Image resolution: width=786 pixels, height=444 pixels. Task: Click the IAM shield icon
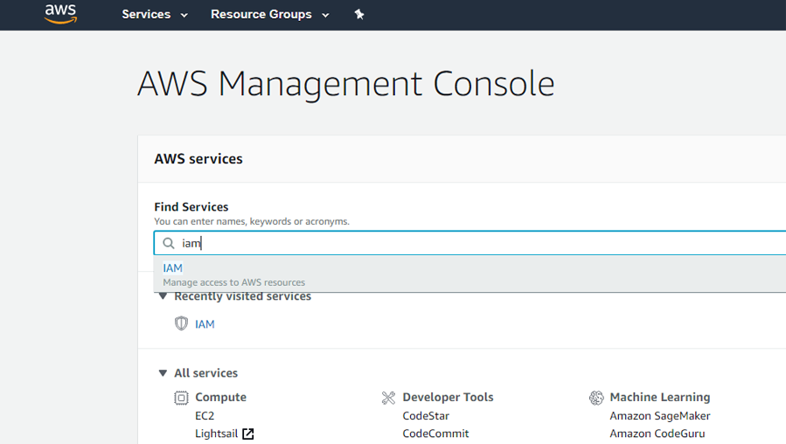181,324
